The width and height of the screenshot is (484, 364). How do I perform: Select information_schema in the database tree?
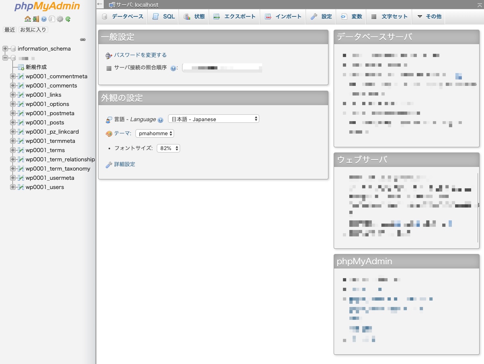pyautogui.click(x=44, y=49)
